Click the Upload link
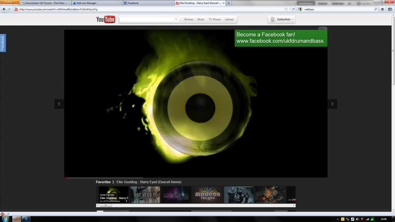Viewport: 395px width, 222px height. pyautogui.click(x=229, y=19)
